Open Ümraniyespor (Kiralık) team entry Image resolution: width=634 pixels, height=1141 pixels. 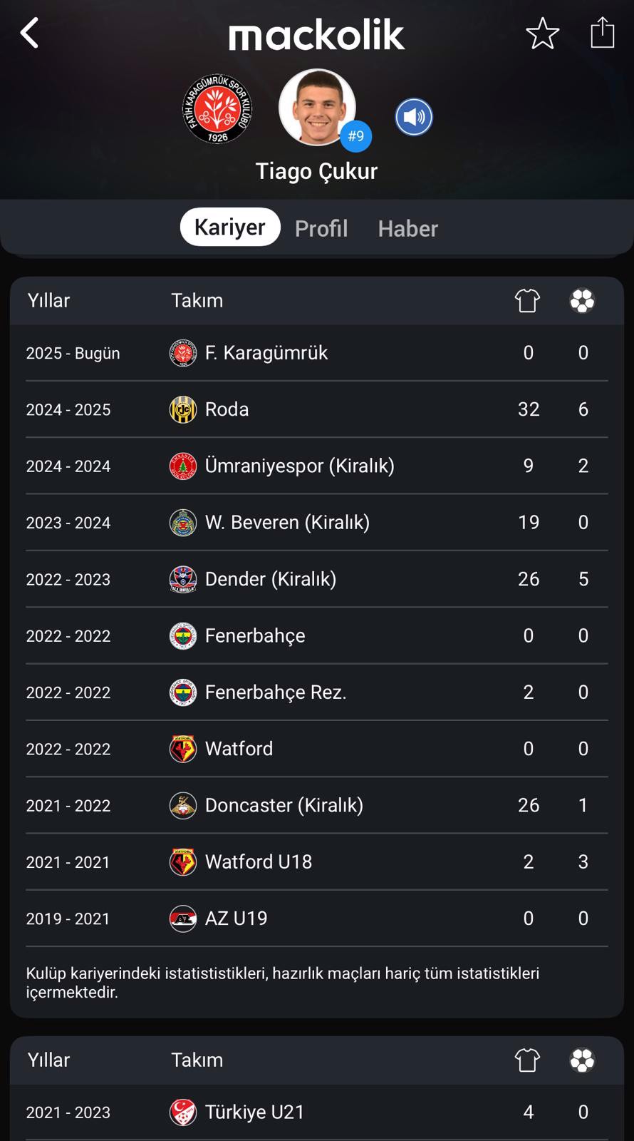pyautogui.click(x=300, y=466)
